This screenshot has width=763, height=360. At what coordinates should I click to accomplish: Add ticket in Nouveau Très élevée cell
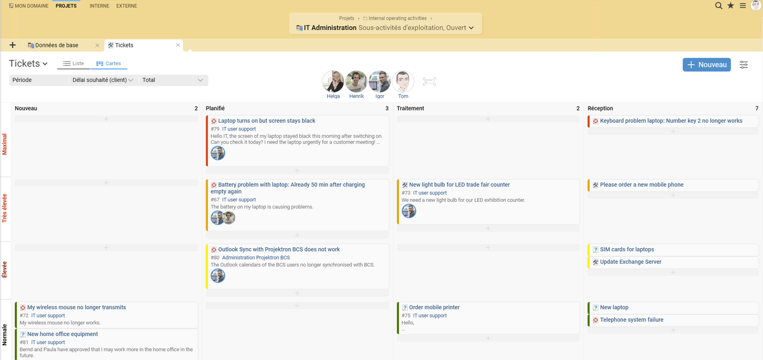(107, 183)
